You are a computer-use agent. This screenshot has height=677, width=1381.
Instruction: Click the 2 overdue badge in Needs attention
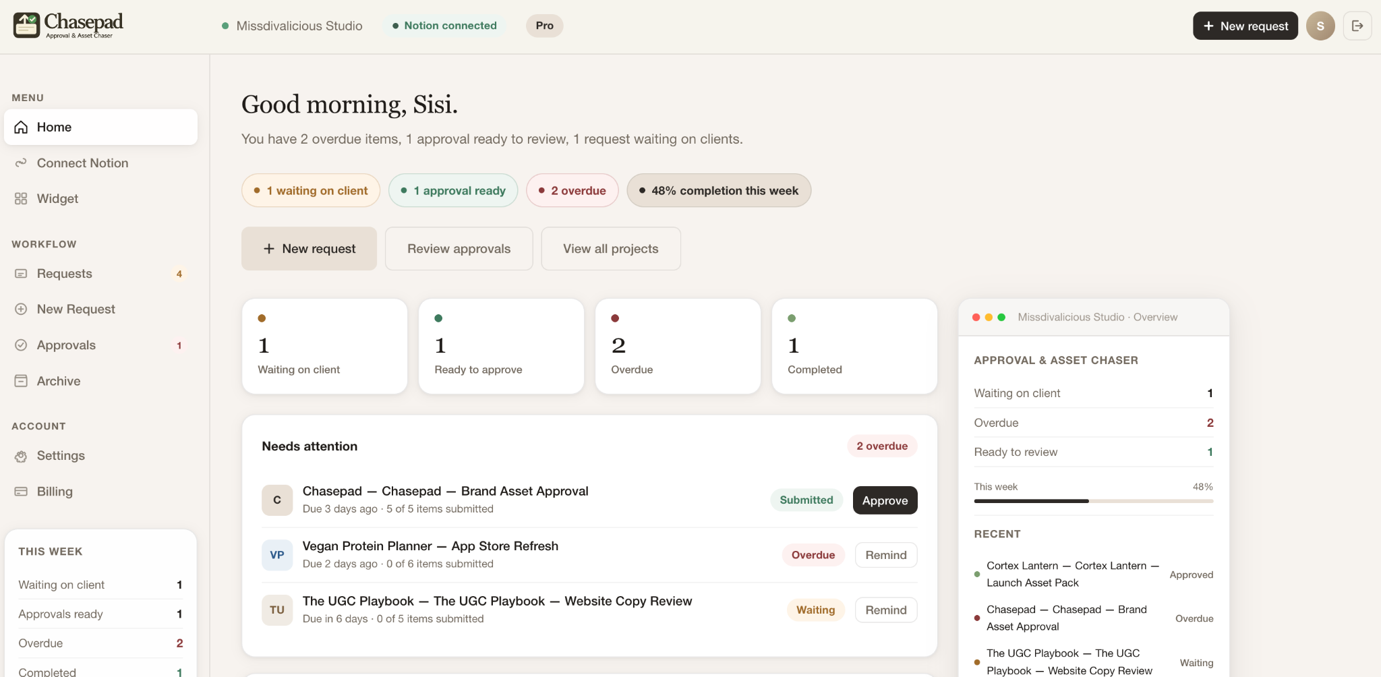[x=882, y=446]
